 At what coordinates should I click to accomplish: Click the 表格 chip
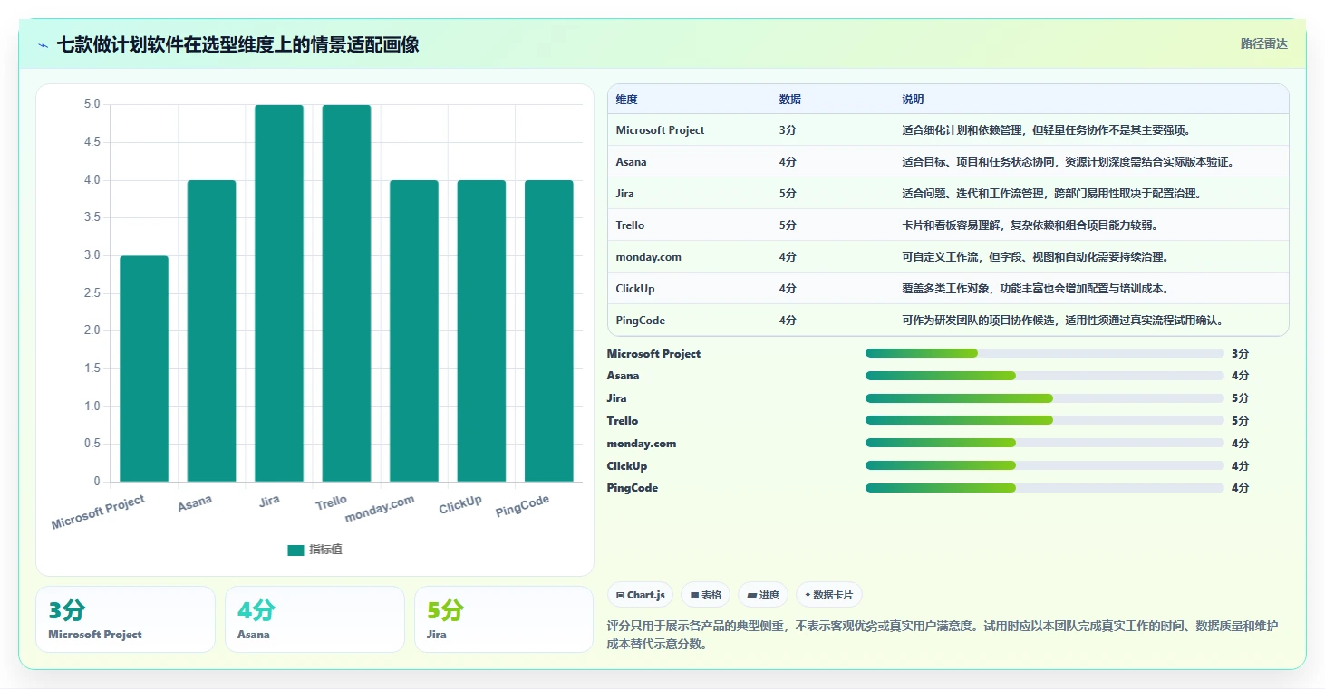pos(706,595)
